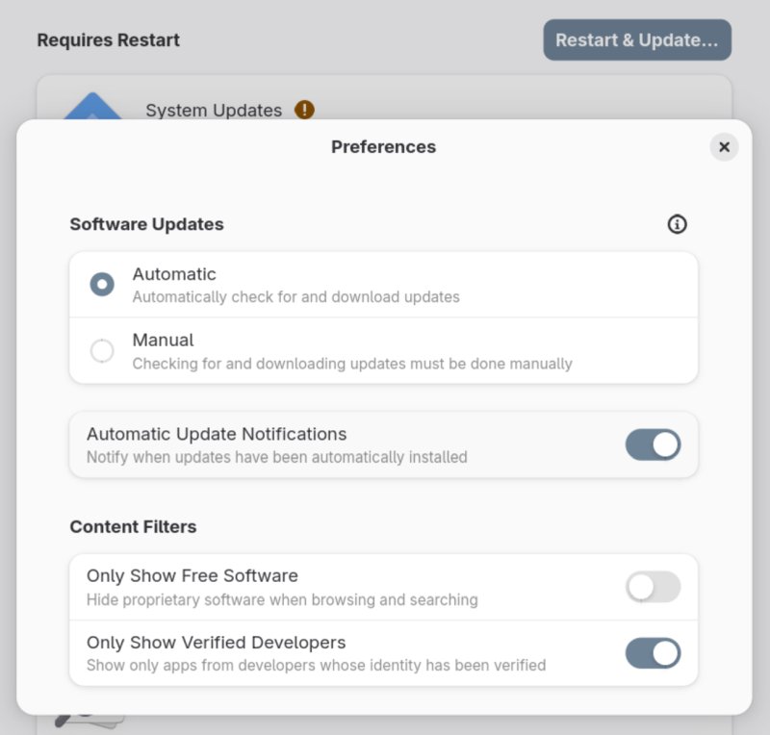Choose the Manual updates radio button

[102, 351]
